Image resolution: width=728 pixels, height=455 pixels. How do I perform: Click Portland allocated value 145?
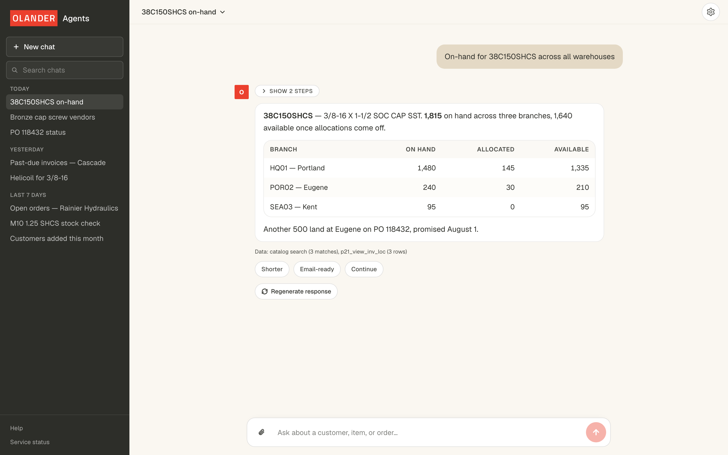[x=508, y=168]
